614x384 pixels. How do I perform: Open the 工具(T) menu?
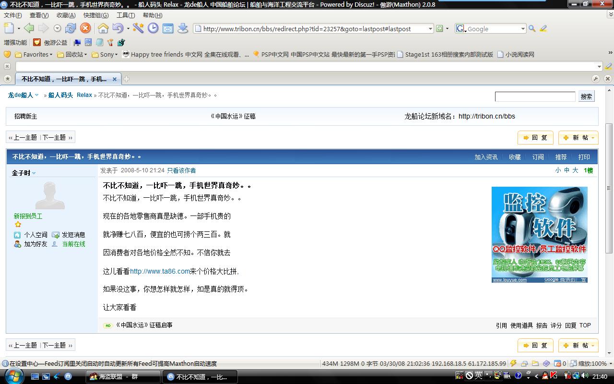click(126, 15)
